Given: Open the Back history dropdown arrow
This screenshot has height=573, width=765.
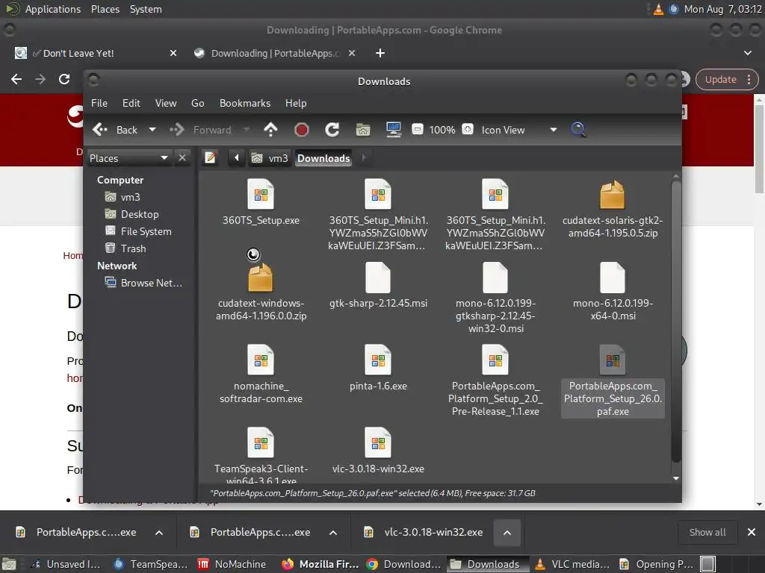Looking at the screenshot, I should [152, 130].
